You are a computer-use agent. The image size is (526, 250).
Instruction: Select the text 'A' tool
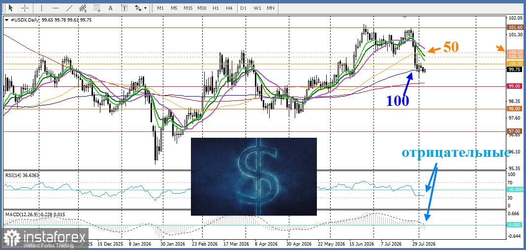coord(110,8)
